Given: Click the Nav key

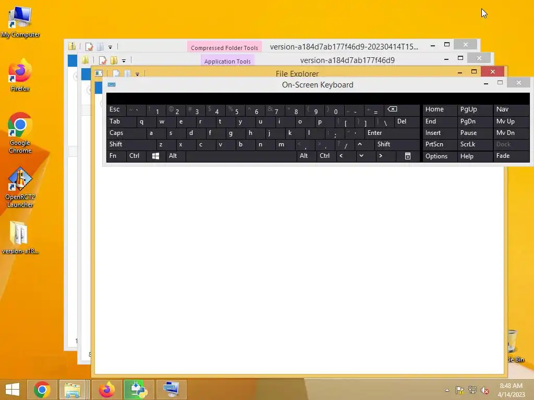Looking at the screenshot, I should (511, 110).
